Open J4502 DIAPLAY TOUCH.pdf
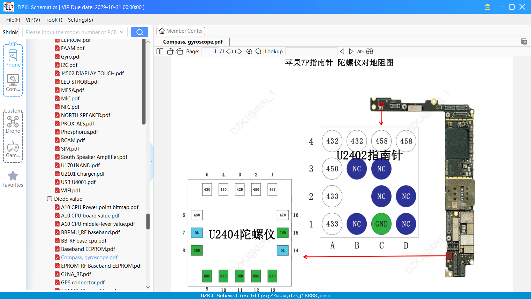This screenshot has height=299, width=531. [92, 73]
